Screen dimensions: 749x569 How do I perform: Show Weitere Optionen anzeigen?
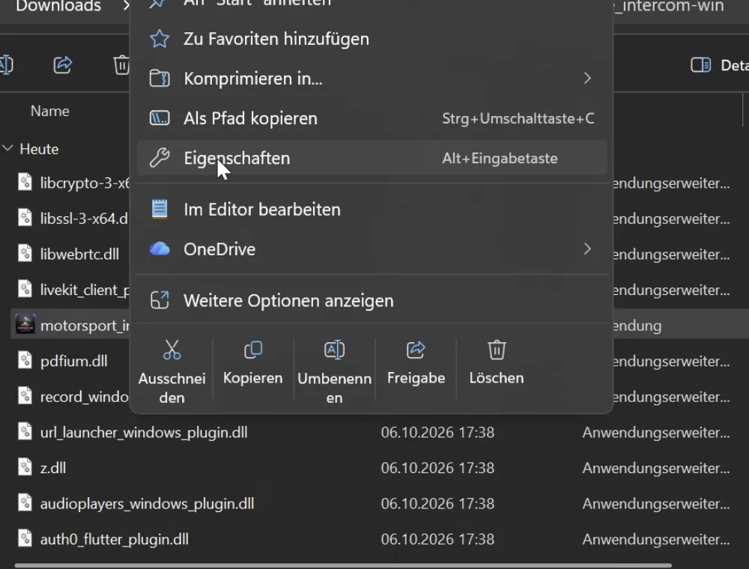tap(372, 301)
